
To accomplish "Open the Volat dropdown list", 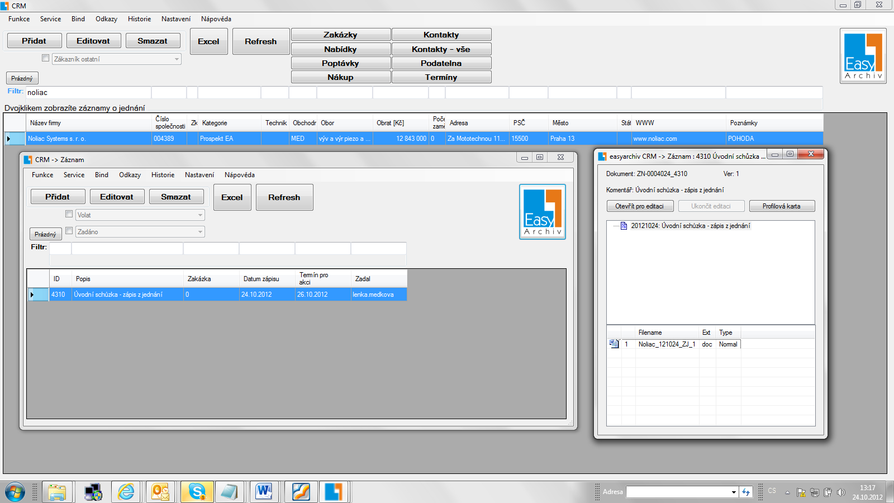I will point(200,215).
